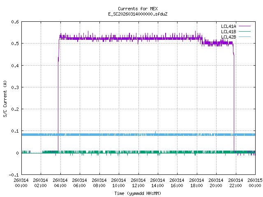Click the LCL41B legend label

tap(228, 32)
